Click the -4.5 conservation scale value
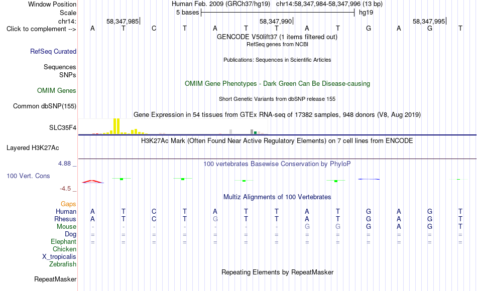Image resolution: width=477 pixels, height=291 pixels. [65, 189]
